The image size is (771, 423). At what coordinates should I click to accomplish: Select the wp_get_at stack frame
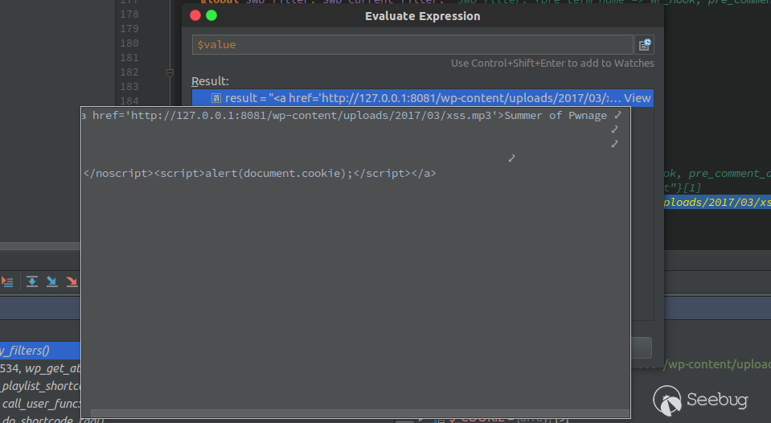(x=40, y=368)
